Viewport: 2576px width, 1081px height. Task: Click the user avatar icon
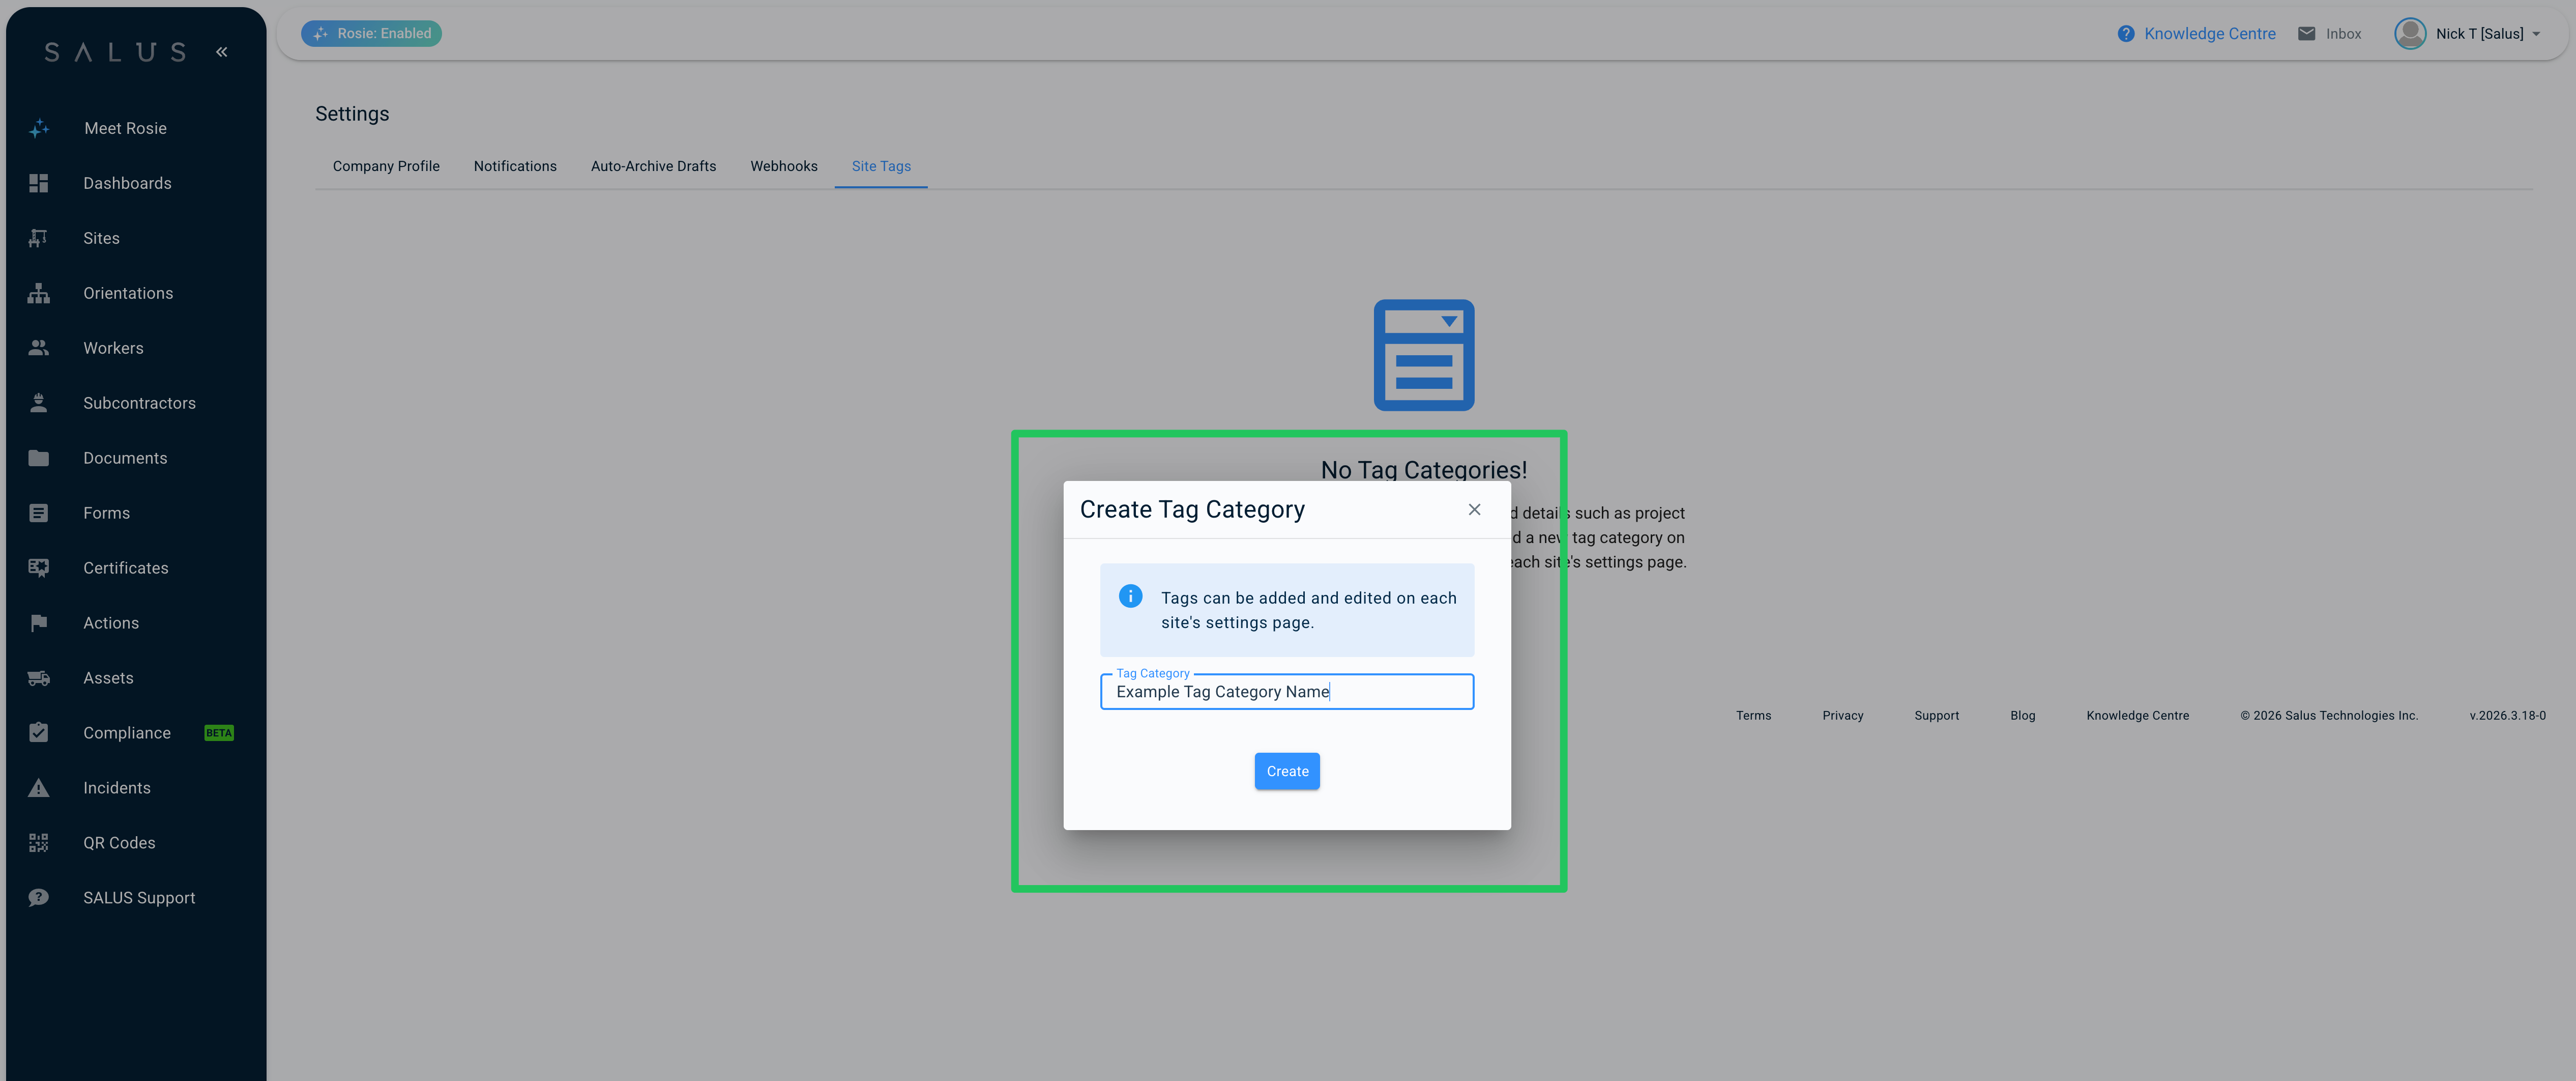coord(2410,34)
